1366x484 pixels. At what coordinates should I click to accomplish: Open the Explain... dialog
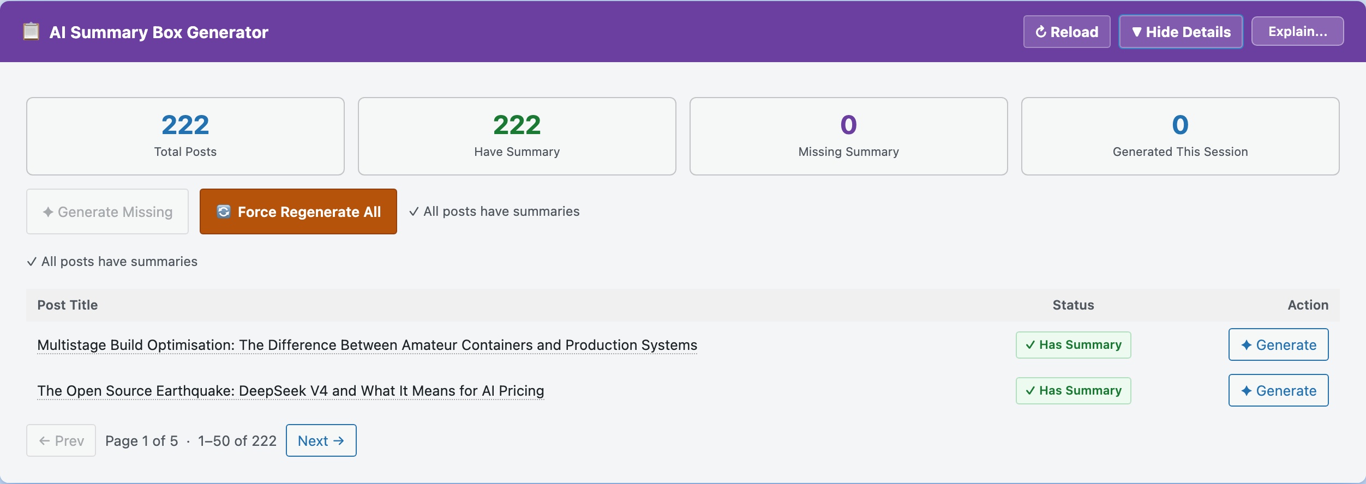click(1297, 32)
